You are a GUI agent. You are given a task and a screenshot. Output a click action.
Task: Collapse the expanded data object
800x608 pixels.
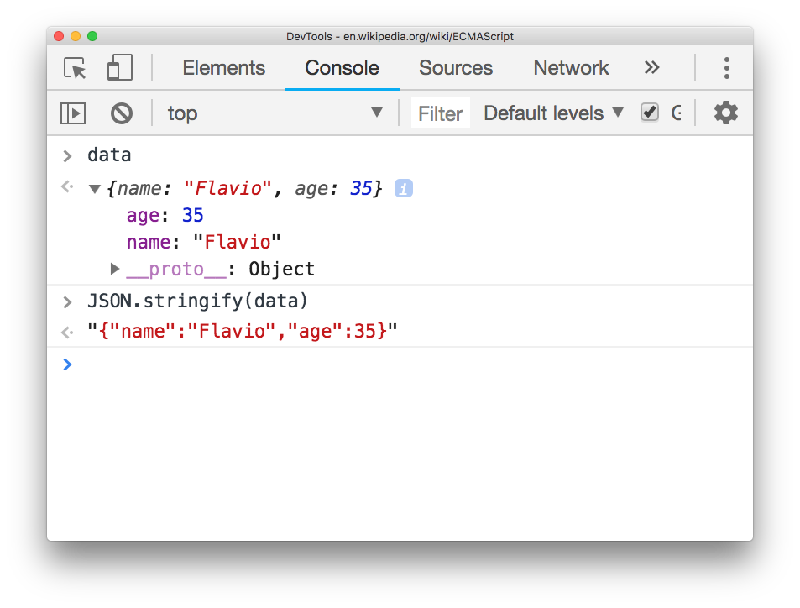95,190
